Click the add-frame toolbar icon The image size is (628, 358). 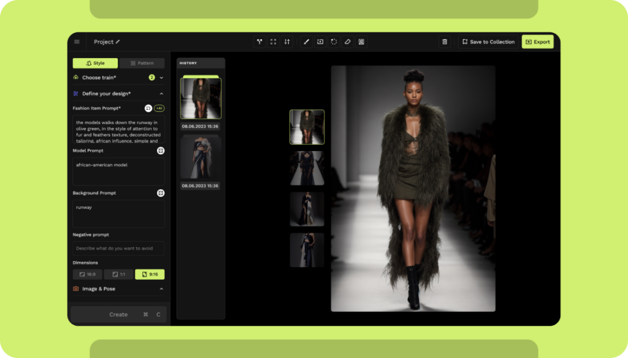pyautogui.click(x=320, y=42)
